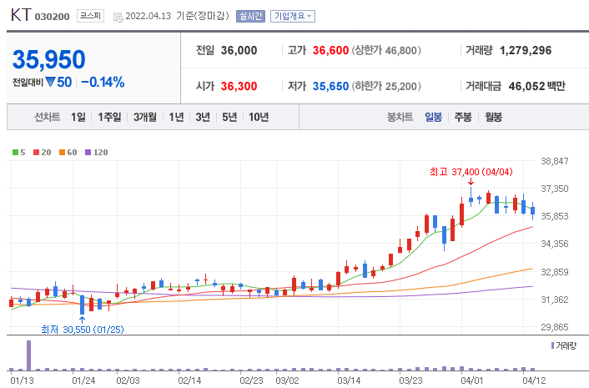
Task: Switch to the 5년 line chart
Action: coord(229,117)
